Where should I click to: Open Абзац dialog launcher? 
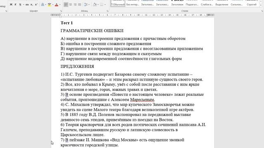pos(107,11)
